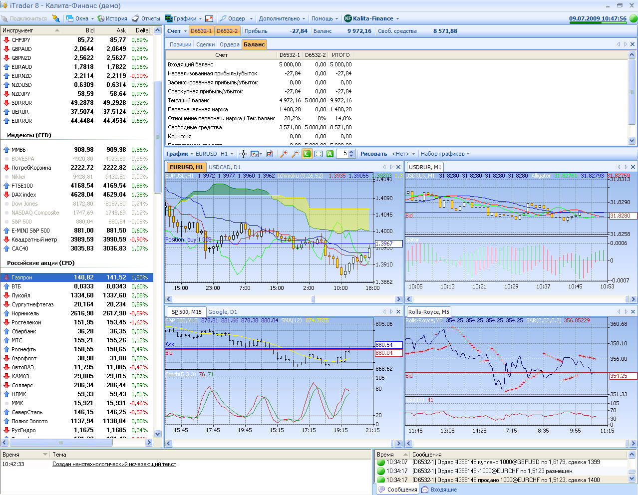Viewport: 638px width, 495px height.
Task: Select account D6532-1
Action: pyautogui.click(x=201, y=31)
